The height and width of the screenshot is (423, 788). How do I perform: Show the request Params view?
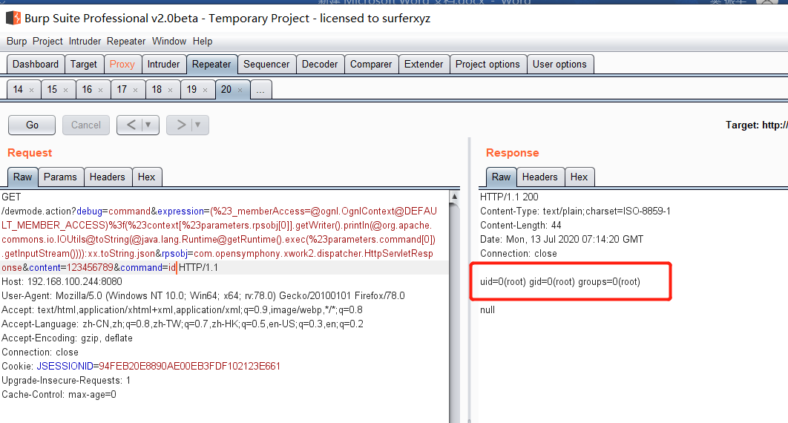tap(60, 177)
